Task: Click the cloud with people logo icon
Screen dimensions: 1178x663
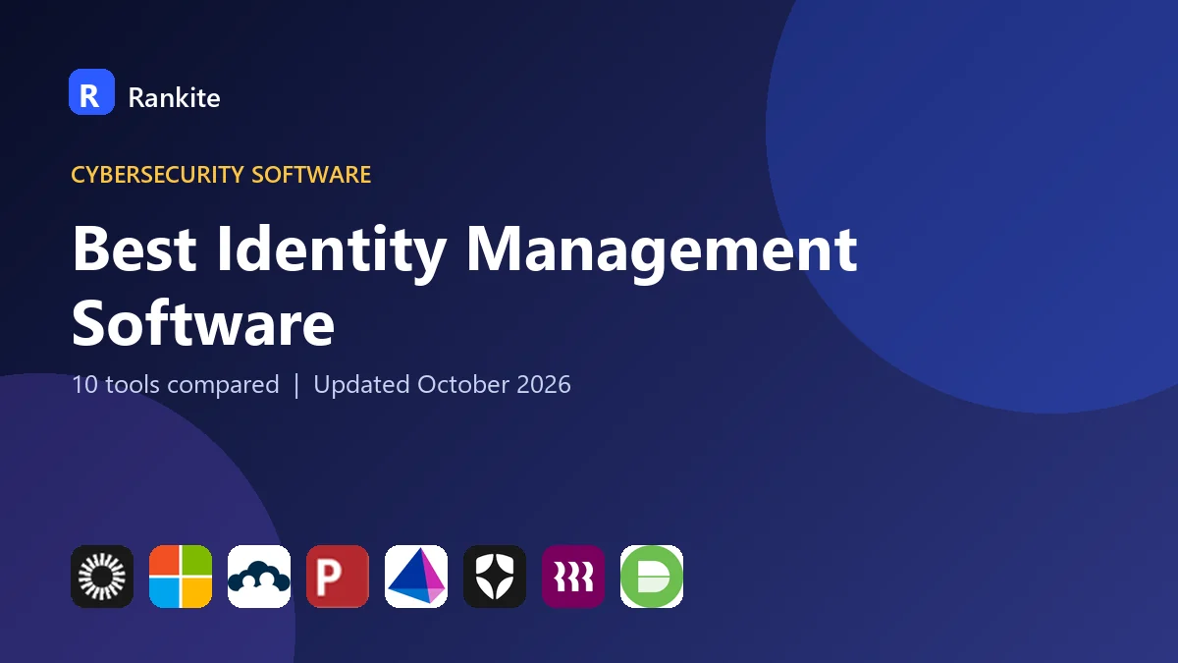Action: (x=259, y=577)
